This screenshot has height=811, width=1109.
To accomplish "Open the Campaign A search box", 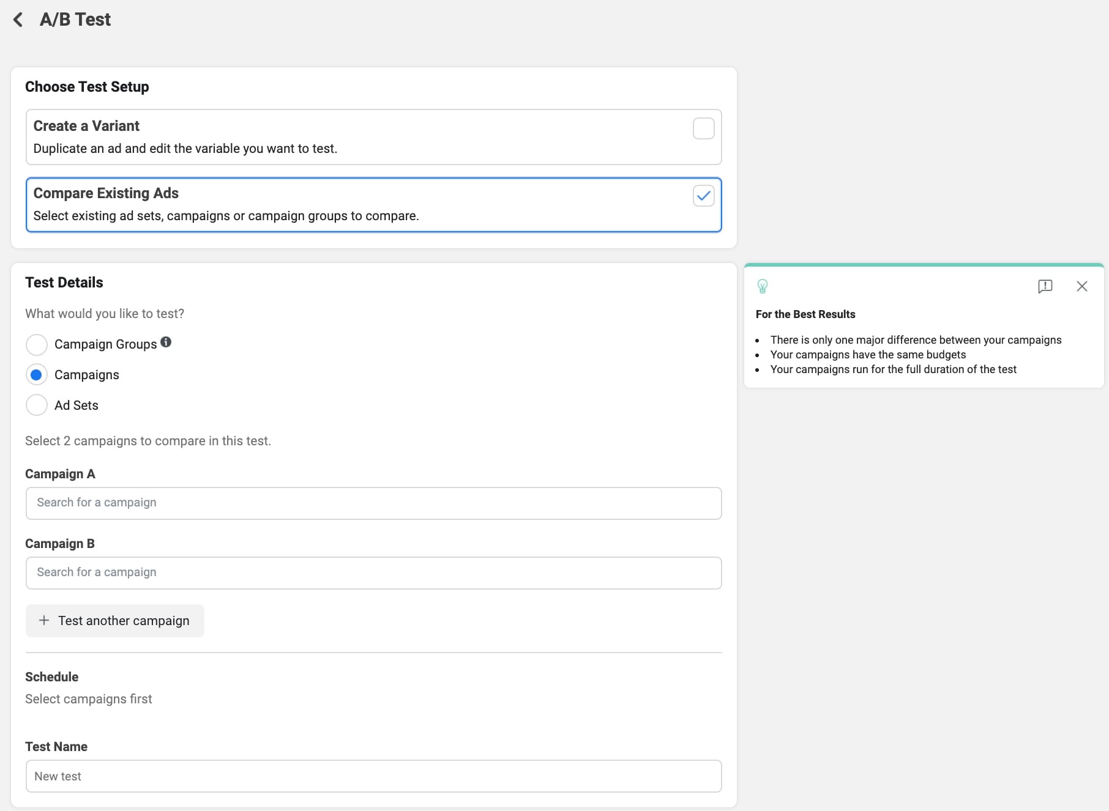I will point(373,503).
